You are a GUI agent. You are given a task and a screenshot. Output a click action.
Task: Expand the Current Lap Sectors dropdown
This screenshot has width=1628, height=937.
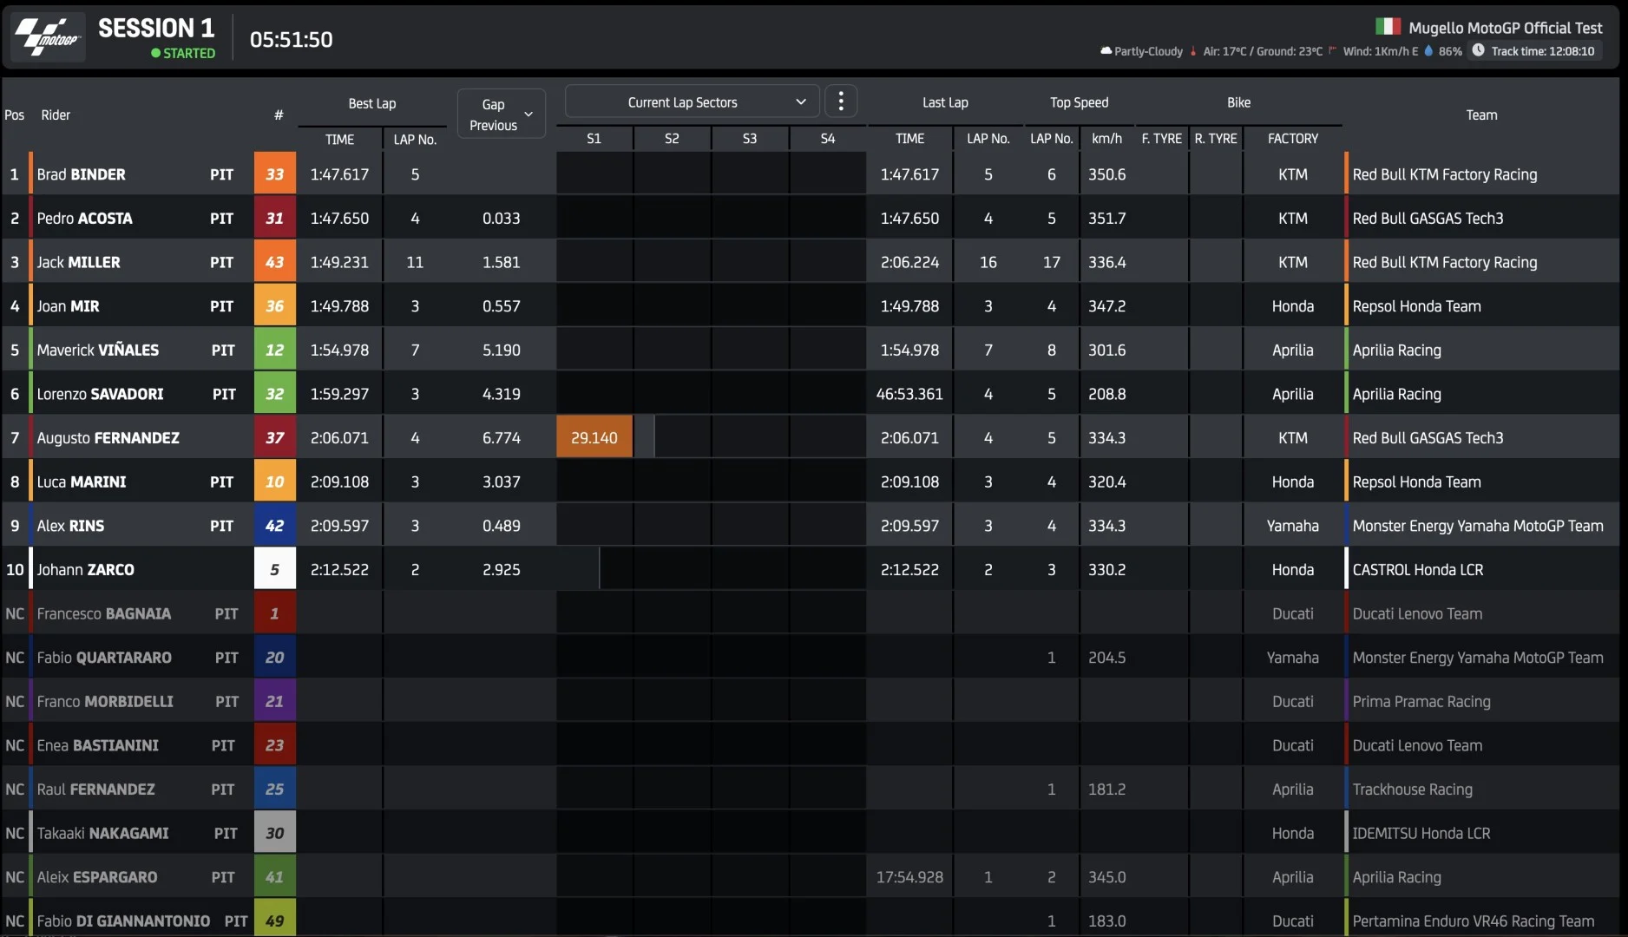coord(692,102)
